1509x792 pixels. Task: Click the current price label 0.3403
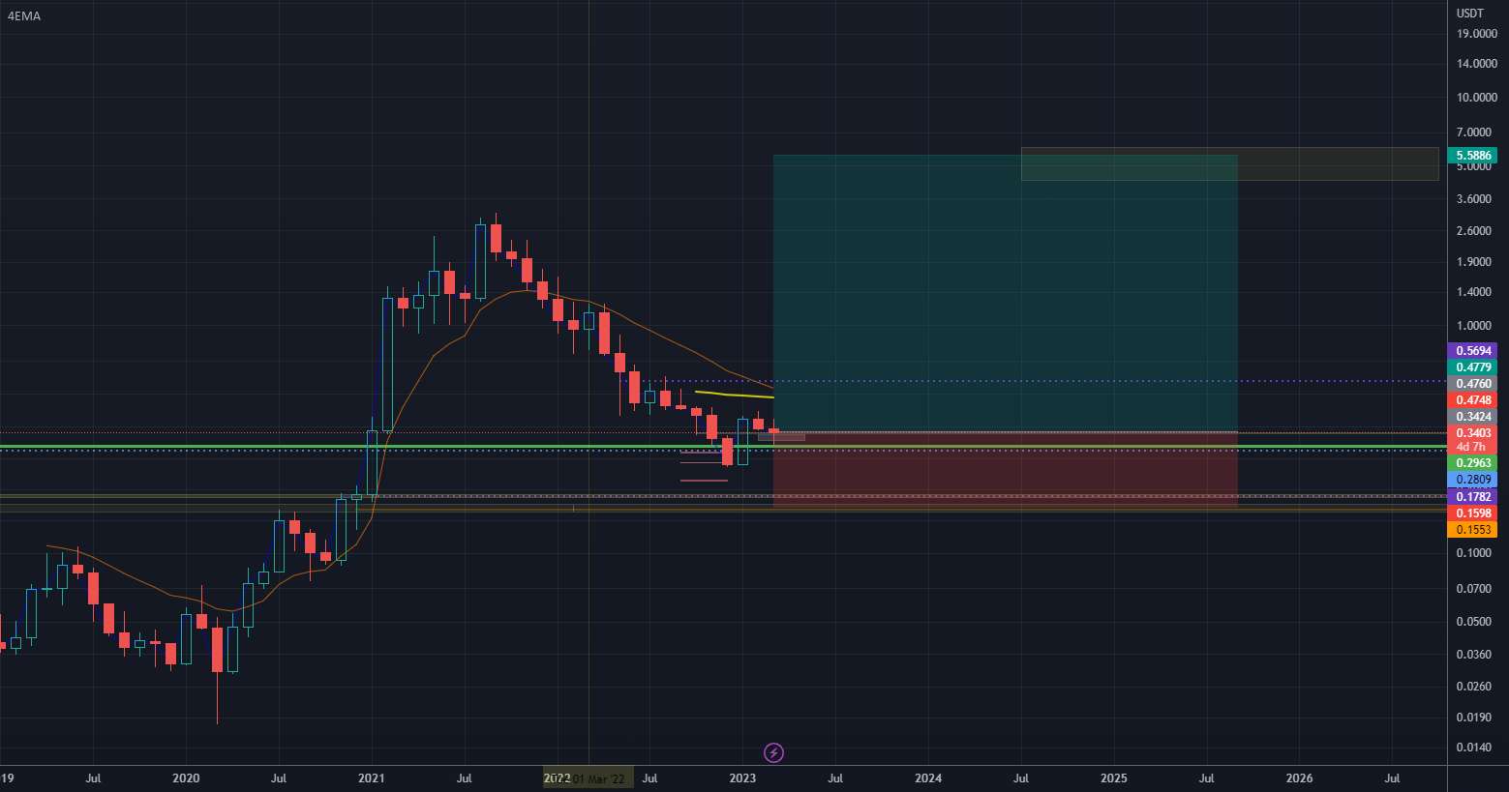coord(1471,433)
